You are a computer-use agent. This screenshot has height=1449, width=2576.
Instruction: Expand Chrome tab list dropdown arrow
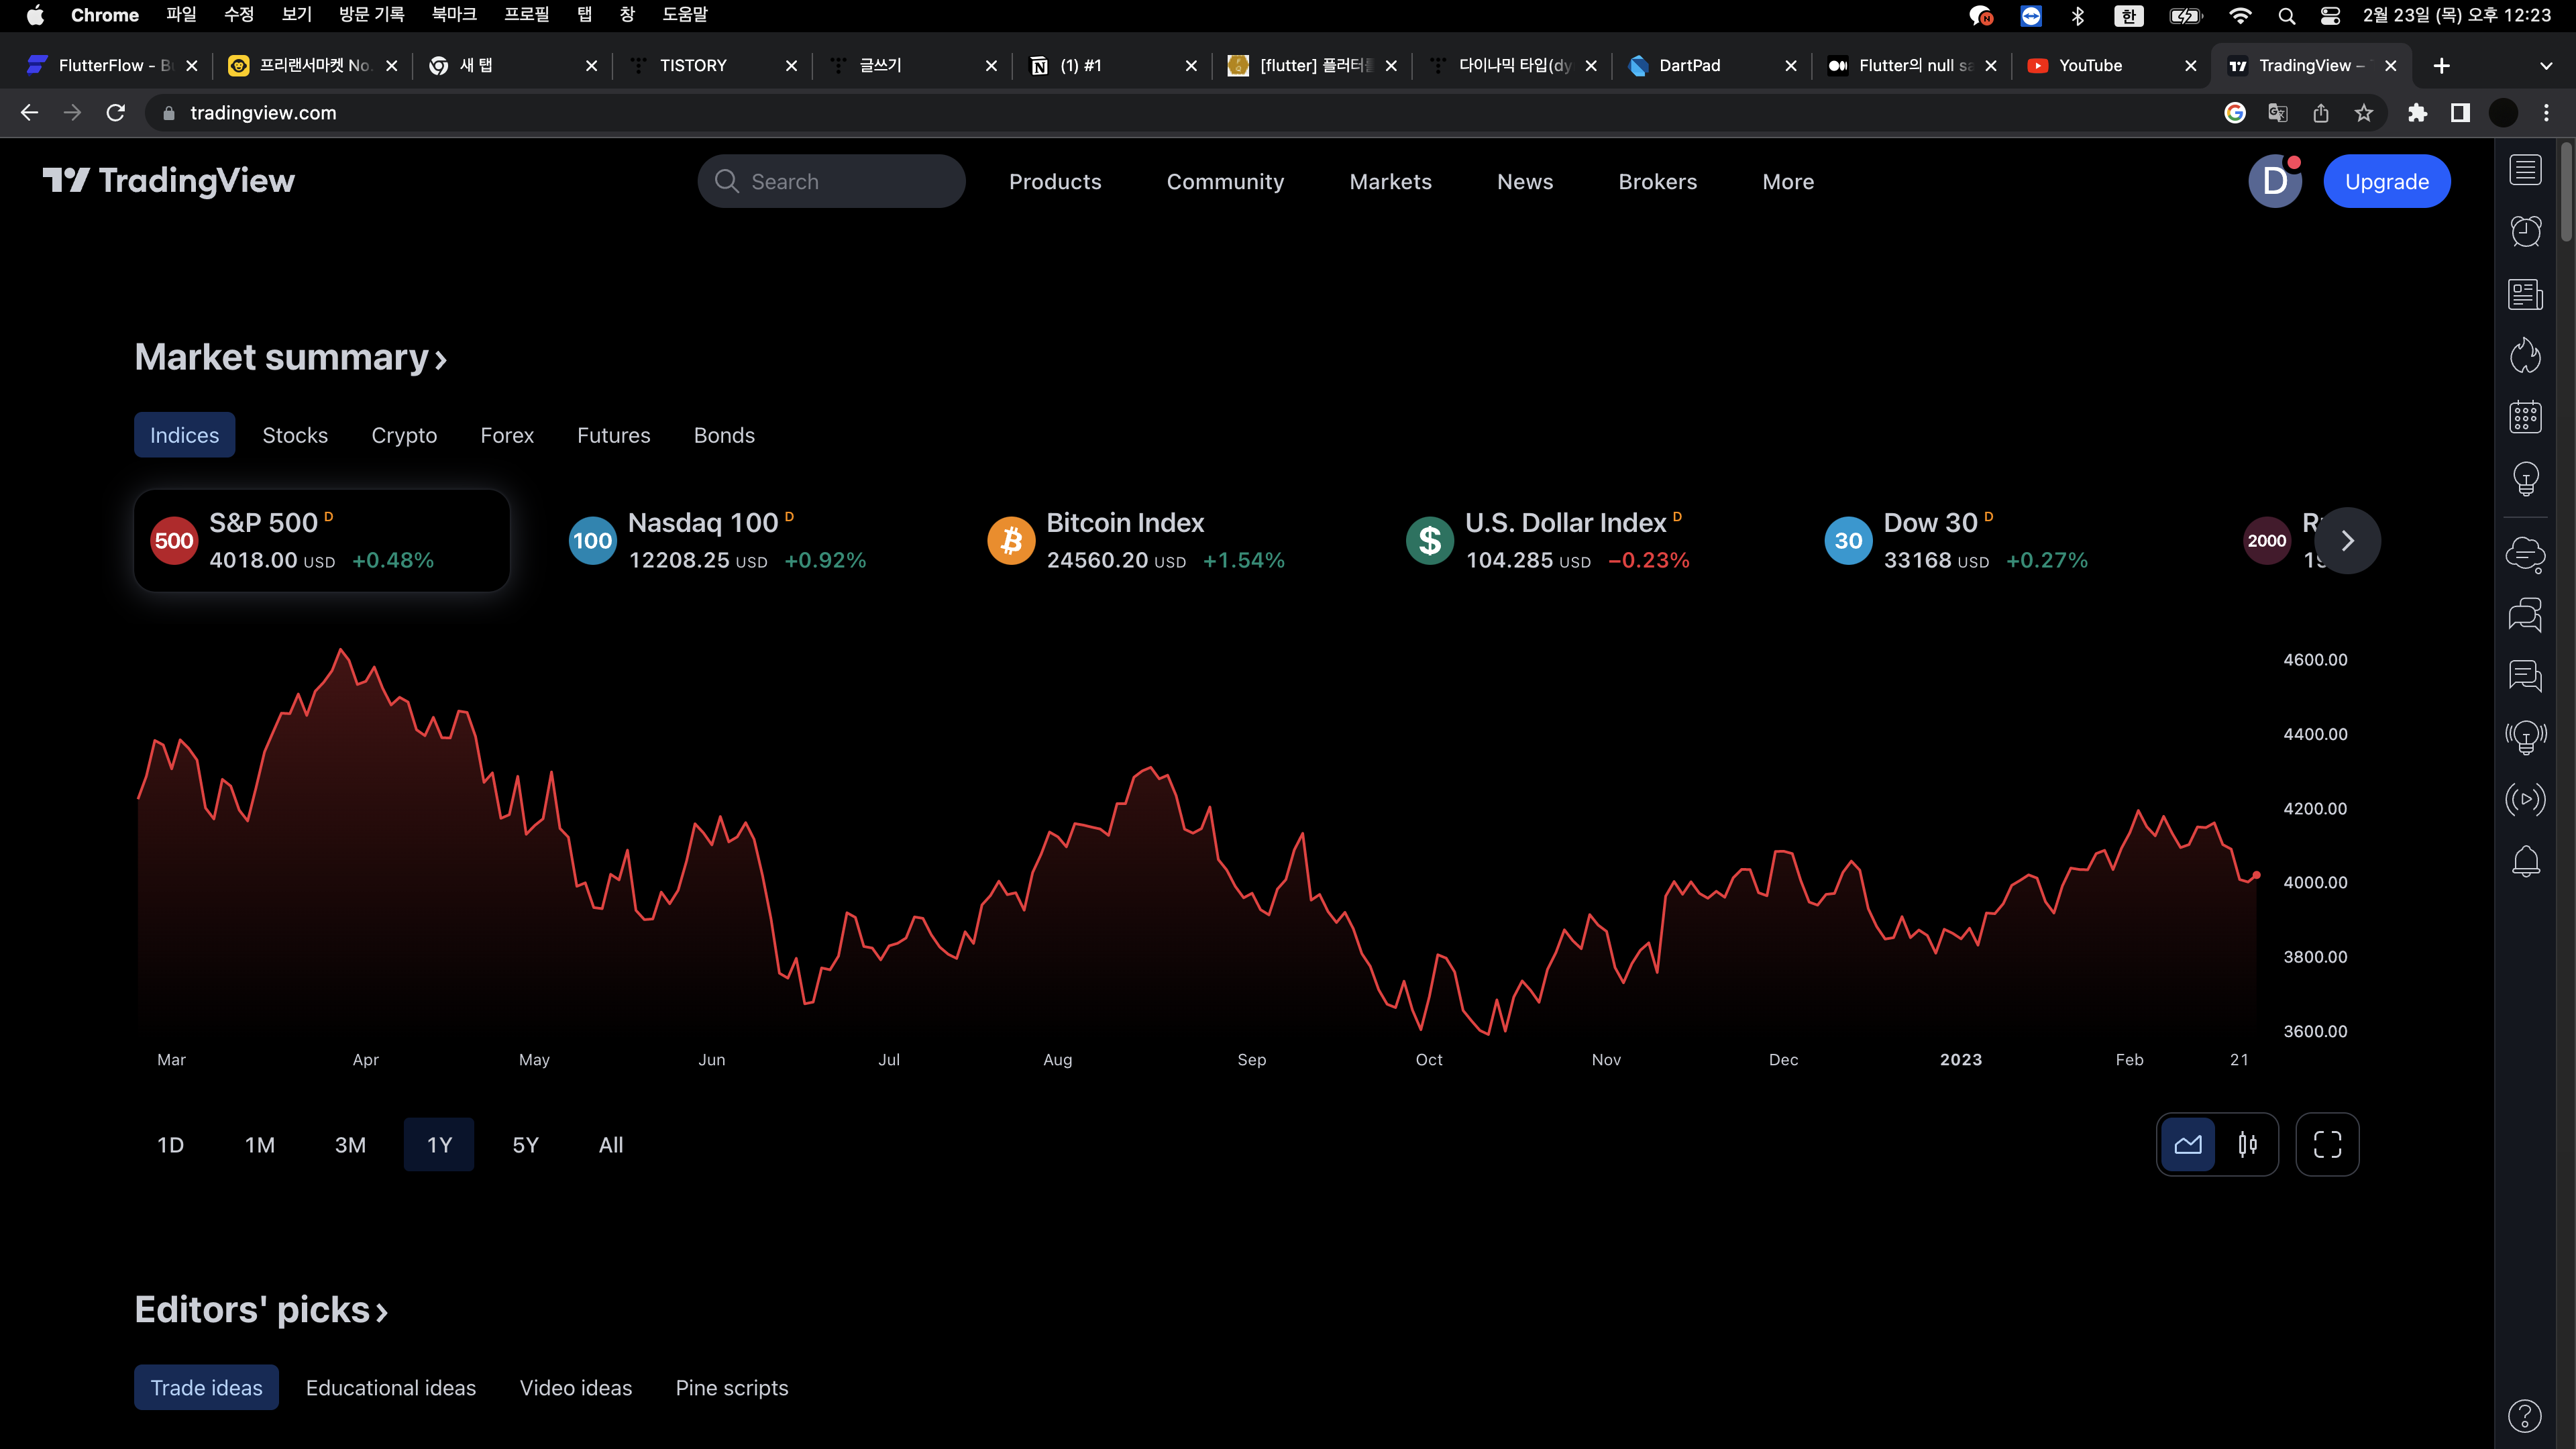tap(2546, 66)
